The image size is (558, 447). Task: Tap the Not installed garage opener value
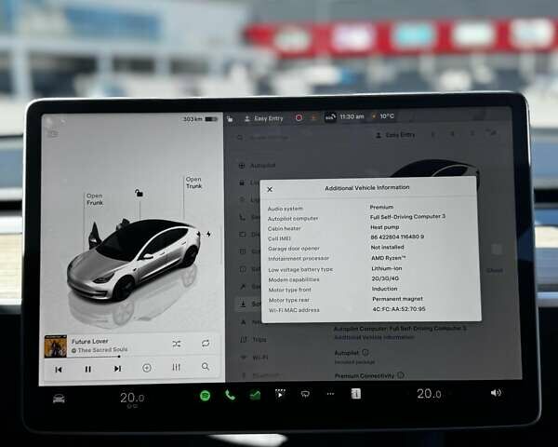pos(387,247)
